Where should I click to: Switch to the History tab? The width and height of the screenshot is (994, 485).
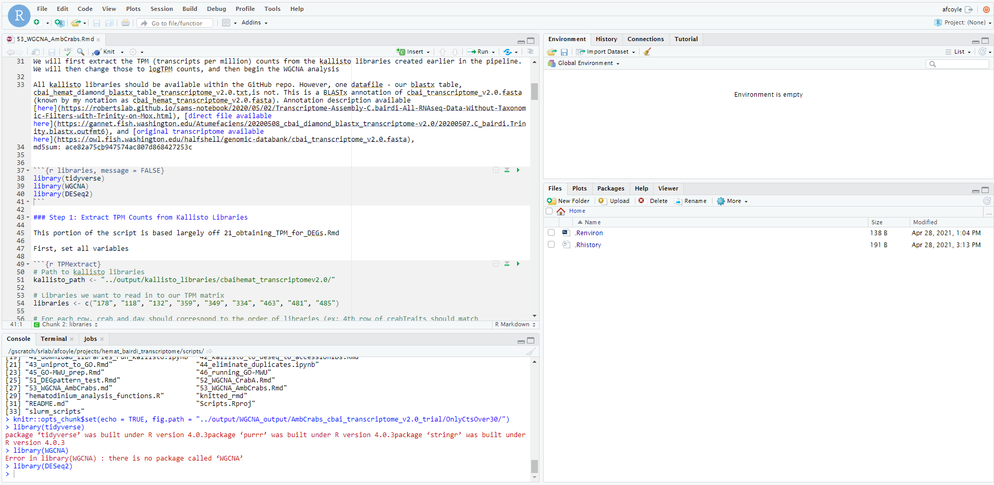coord(606,39)
